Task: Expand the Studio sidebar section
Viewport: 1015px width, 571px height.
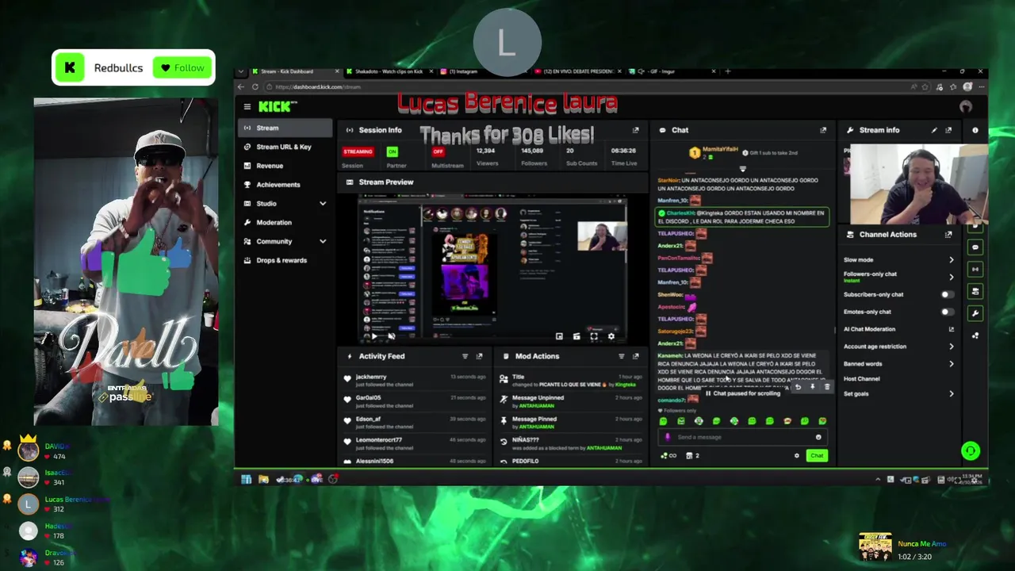Action: [x=323, y=204]
